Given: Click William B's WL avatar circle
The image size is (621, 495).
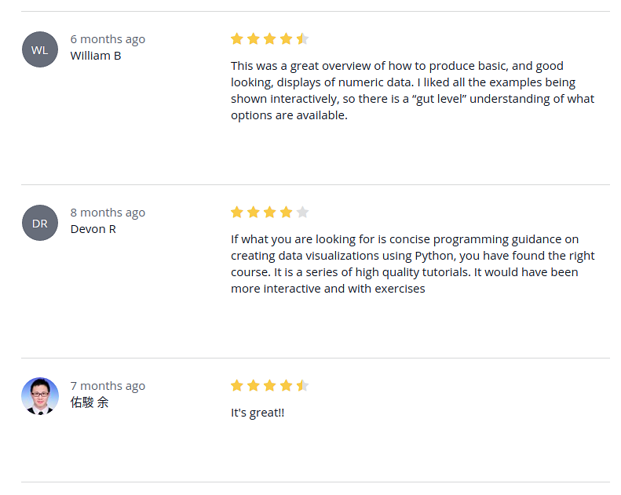Looking at the screenshot, I should tap(40, 49).
